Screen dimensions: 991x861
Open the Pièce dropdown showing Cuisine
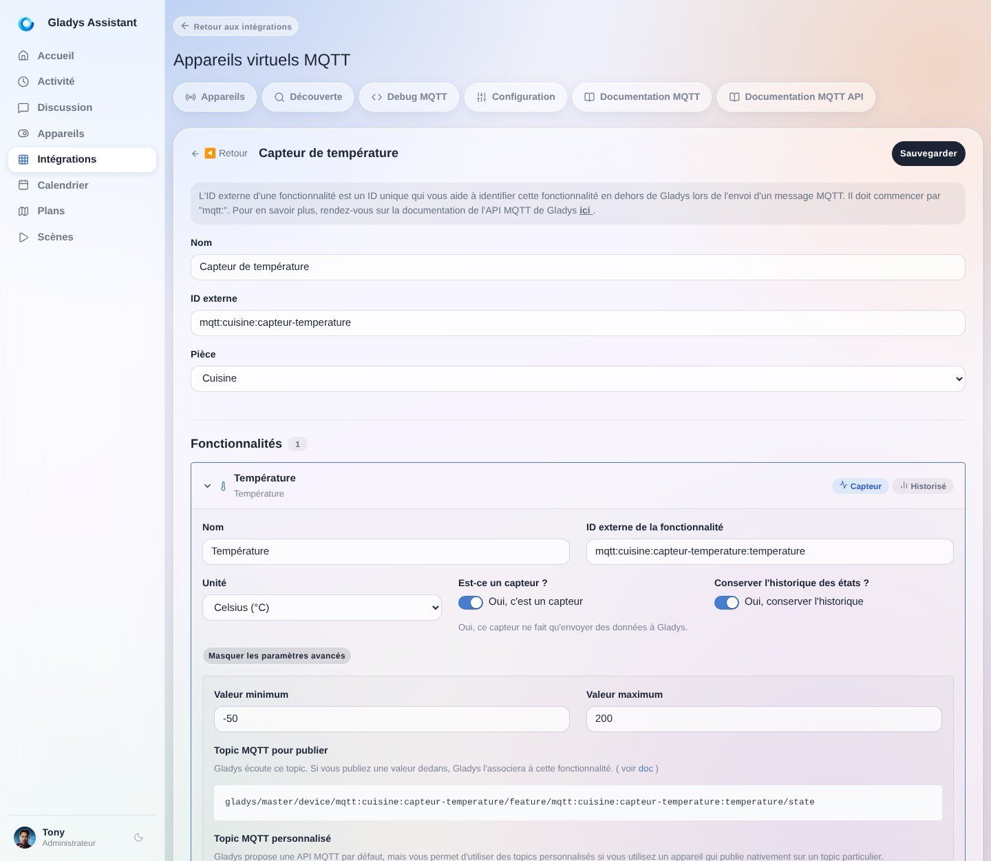coord(577,379)
